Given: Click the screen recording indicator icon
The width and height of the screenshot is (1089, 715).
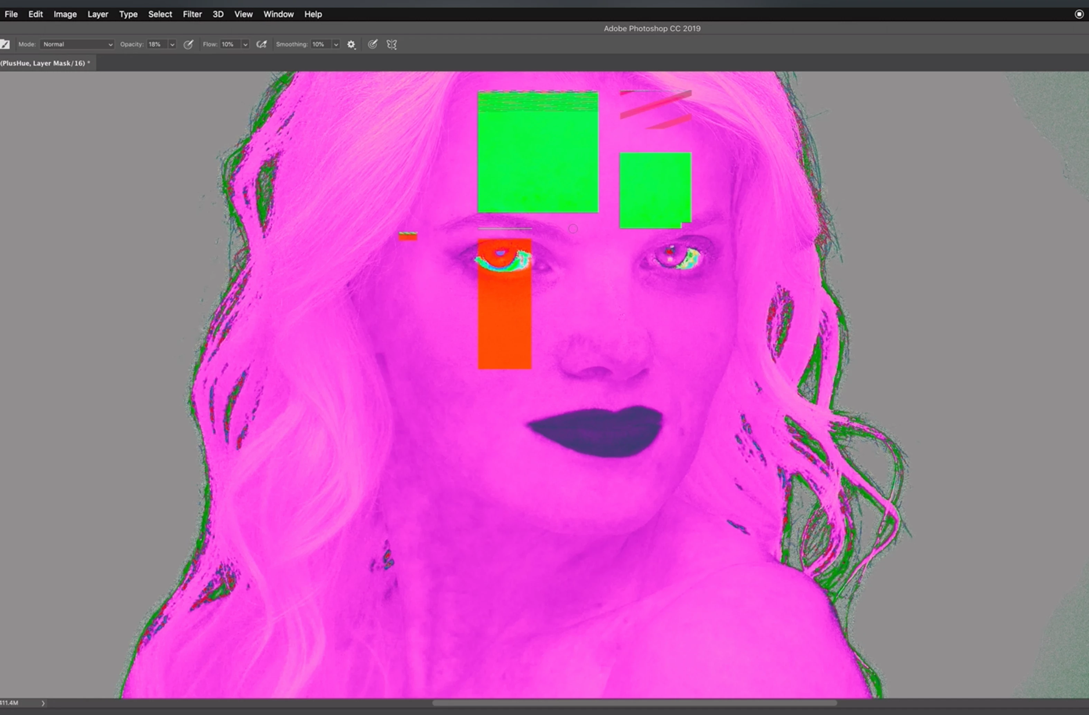Looking at the screenshot, I should click(1079, 14).
